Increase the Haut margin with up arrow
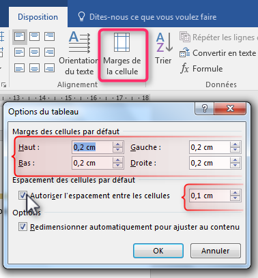258x278 pixels. pos(117,144)
